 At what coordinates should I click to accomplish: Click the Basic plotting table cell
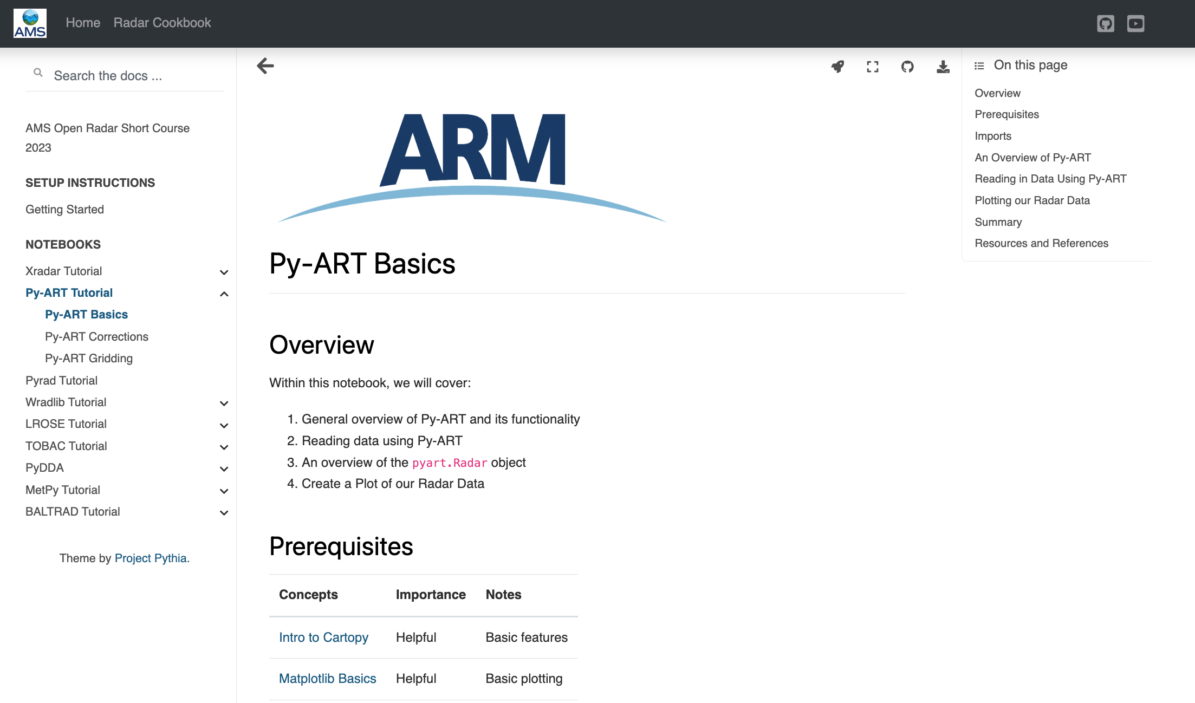(x=524, y=679)
